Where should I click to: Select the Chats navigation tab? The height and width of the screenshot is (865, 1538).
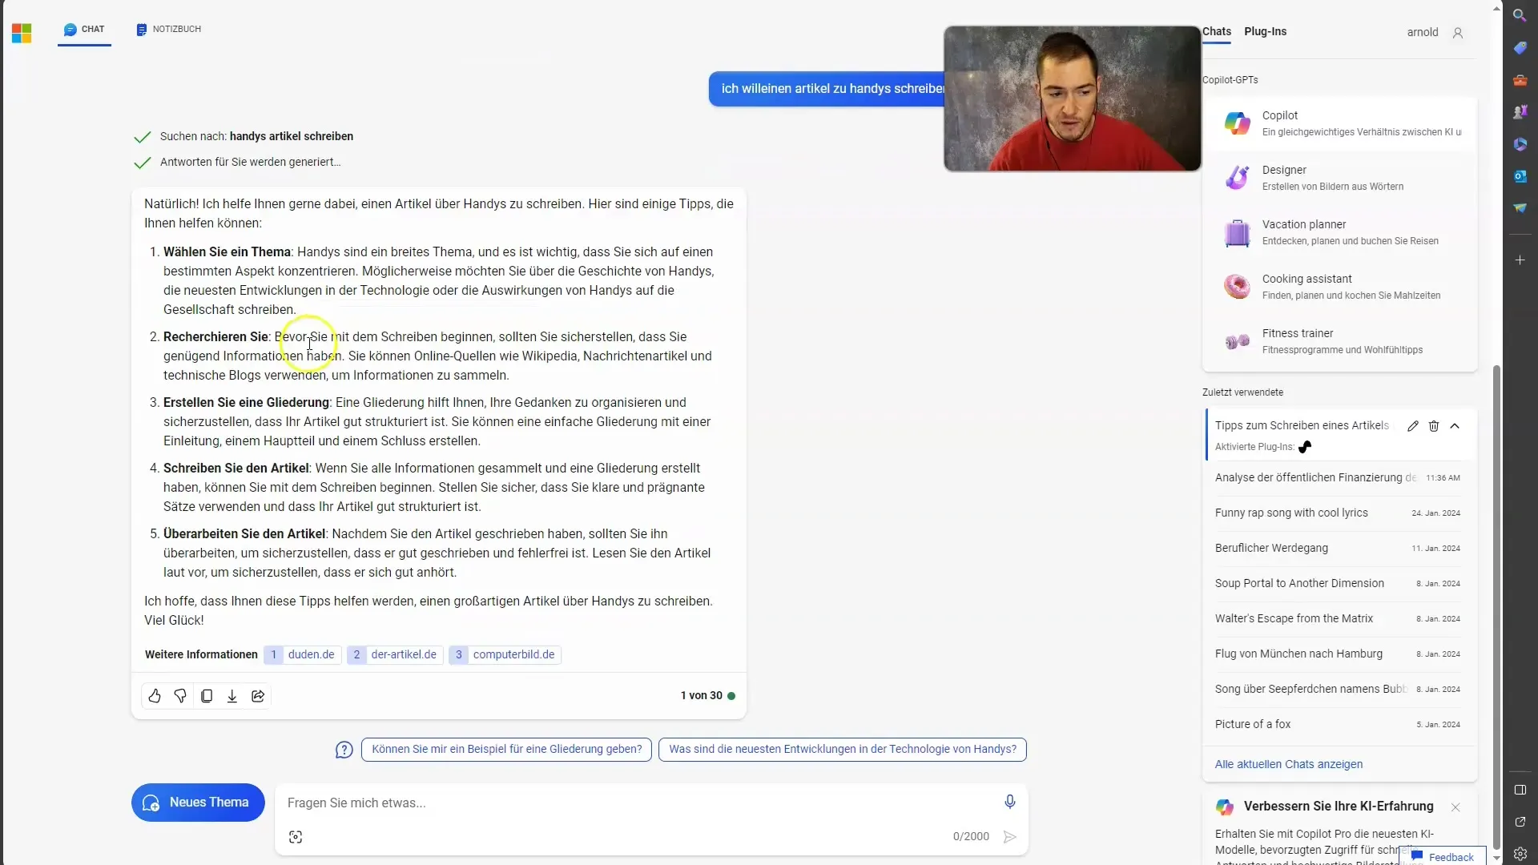point(1217,30)
